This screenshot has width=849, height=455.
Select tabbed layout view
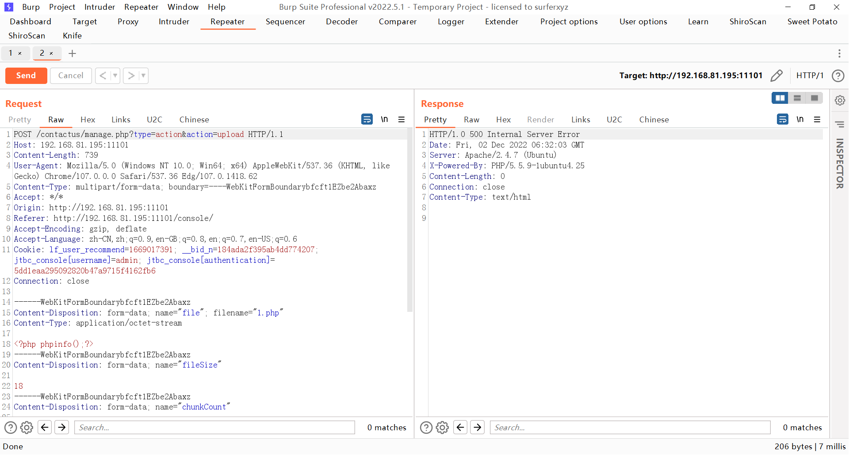814,98
